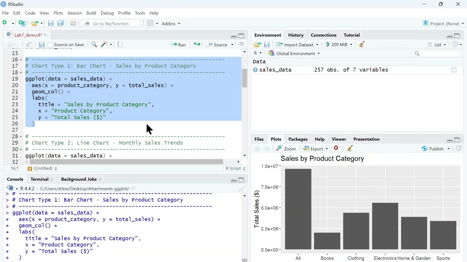Open the Export plot dropdown
The width and height of the screenshot is (467, 262).
tap(316, 148)
